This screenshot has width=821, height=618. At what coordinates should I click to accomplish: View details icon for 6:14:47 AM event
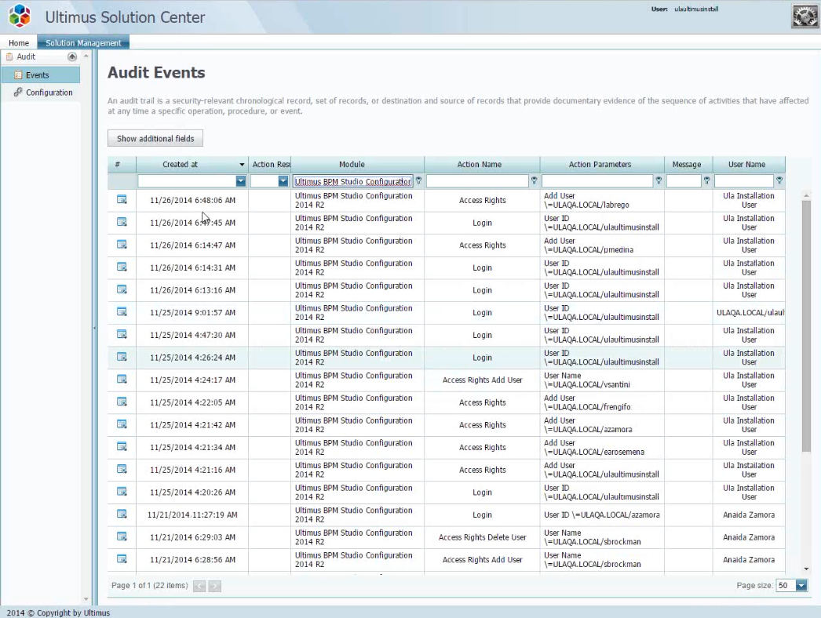click(122, 245)
